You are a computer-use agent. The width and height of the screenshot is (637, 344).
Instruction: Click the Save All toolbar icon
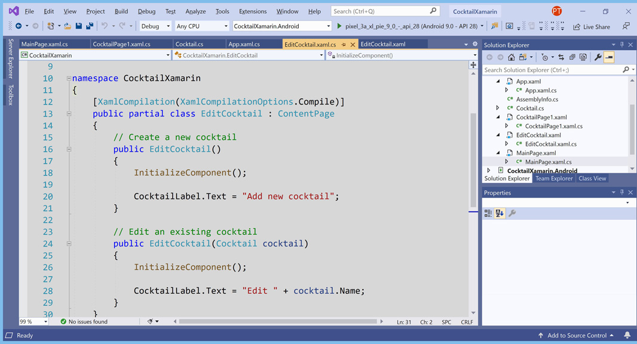pyautogui.click(x=90, y=26)
